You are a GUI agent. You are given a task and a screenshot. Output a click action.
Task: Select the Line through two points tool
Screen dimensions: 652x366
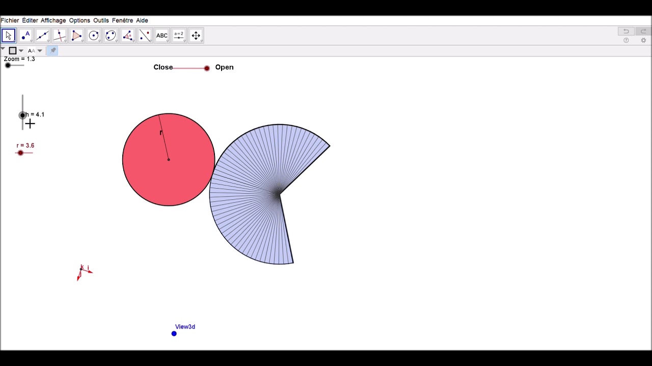[43, 36]
